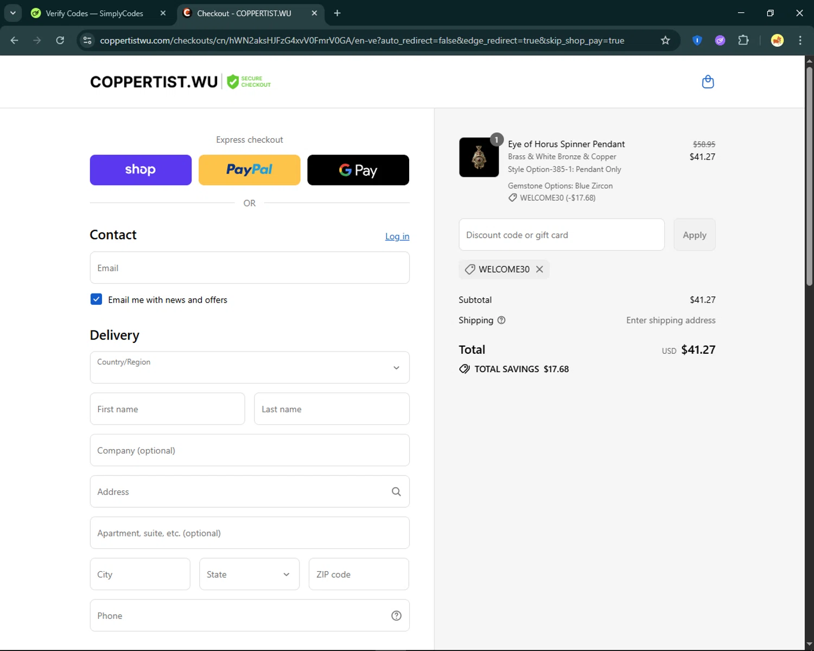Viewport: 814px width, 651px height.
Task: Close the Verify Codes SimplyCodes tab
Action: (163, 13)
